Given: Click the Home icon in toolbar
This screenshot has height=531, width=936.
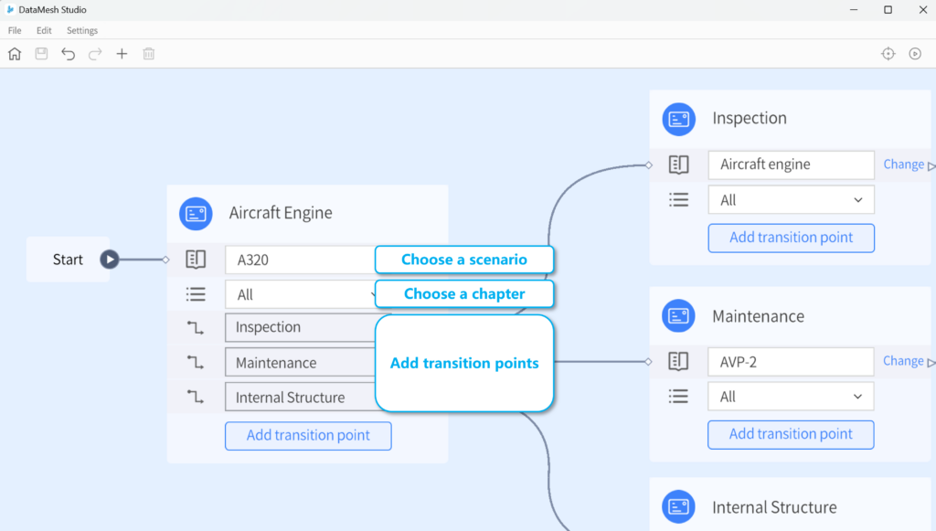Looking at the screenshot, I should 15,54.
